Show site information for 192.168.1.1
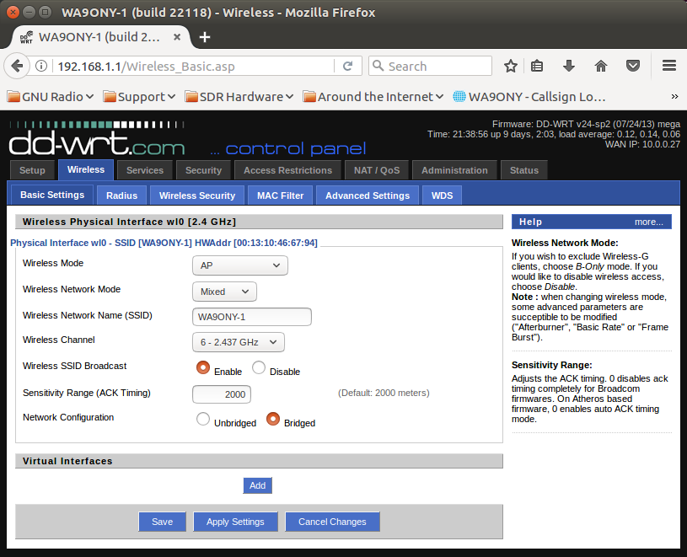This screenshot has width=687, height=557. click(x=41, y=66)
